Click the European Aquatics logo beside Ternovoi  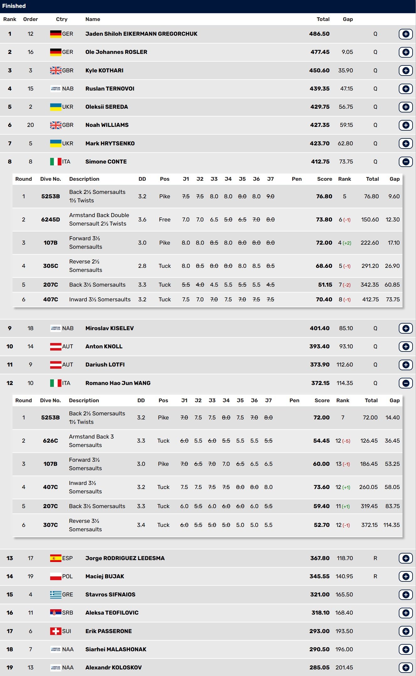[x=56, y=89]
